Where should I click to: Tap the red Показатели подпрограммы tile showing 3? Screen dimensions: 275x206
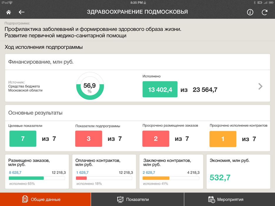89,139
